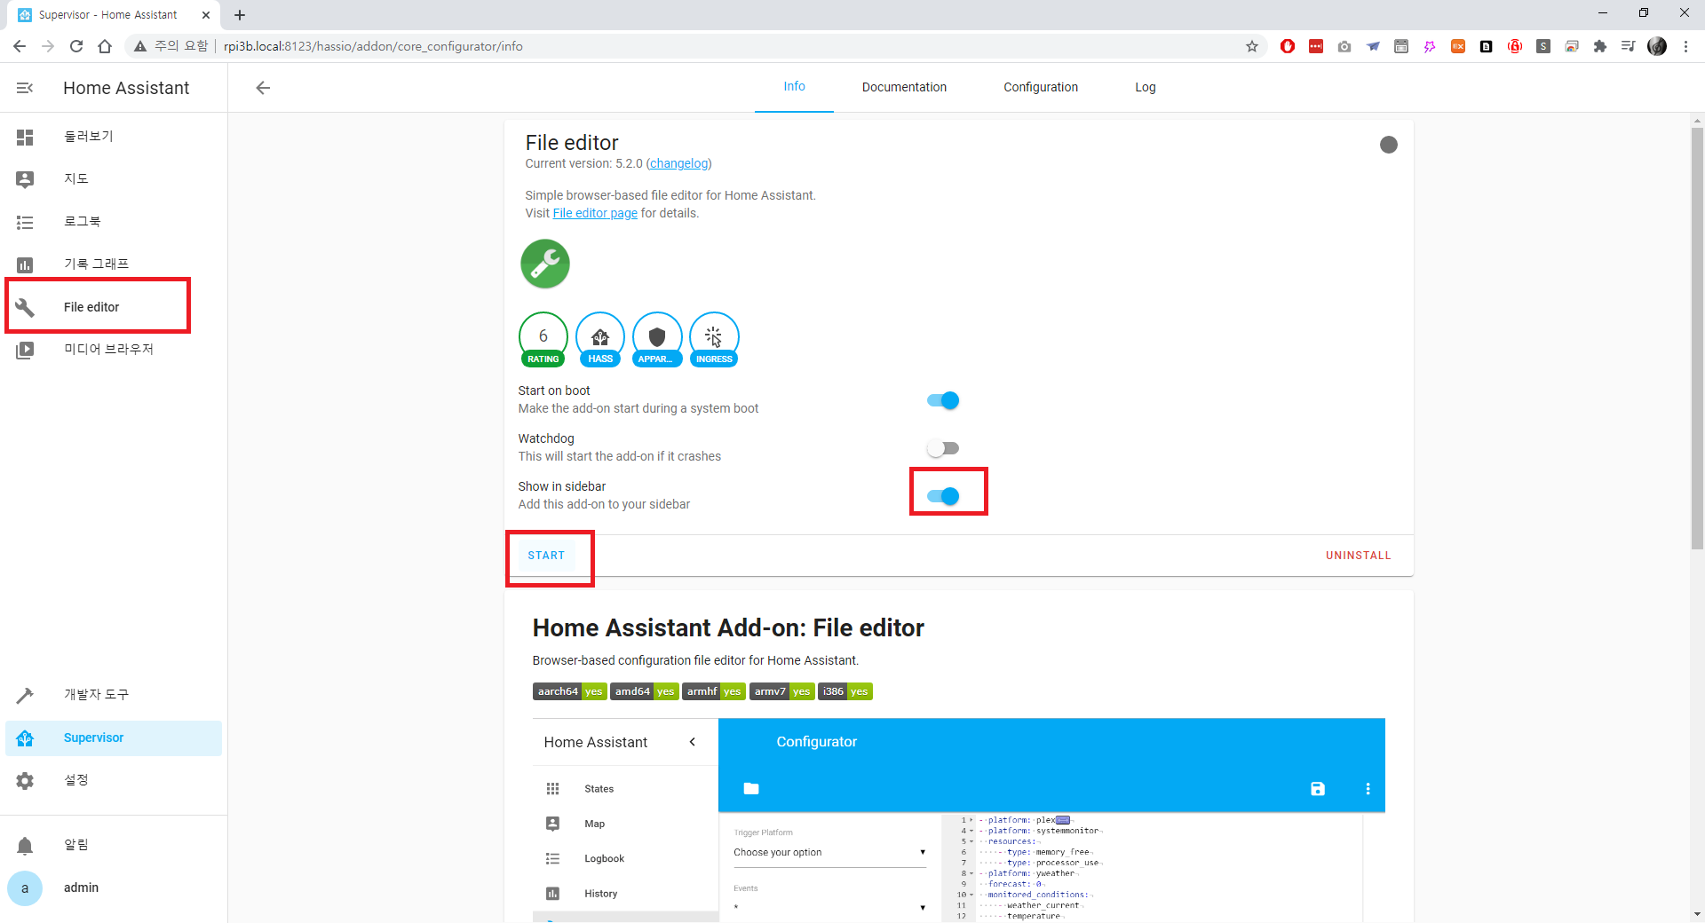This screenshot has height=923, width=1705.
Task: Open the 둘러보기 overview dashboard icon
Action: pos(25,137)
